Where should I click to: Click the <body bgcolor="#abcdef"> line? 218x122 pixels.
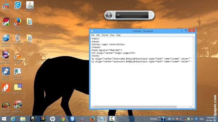tap(107, 50)
